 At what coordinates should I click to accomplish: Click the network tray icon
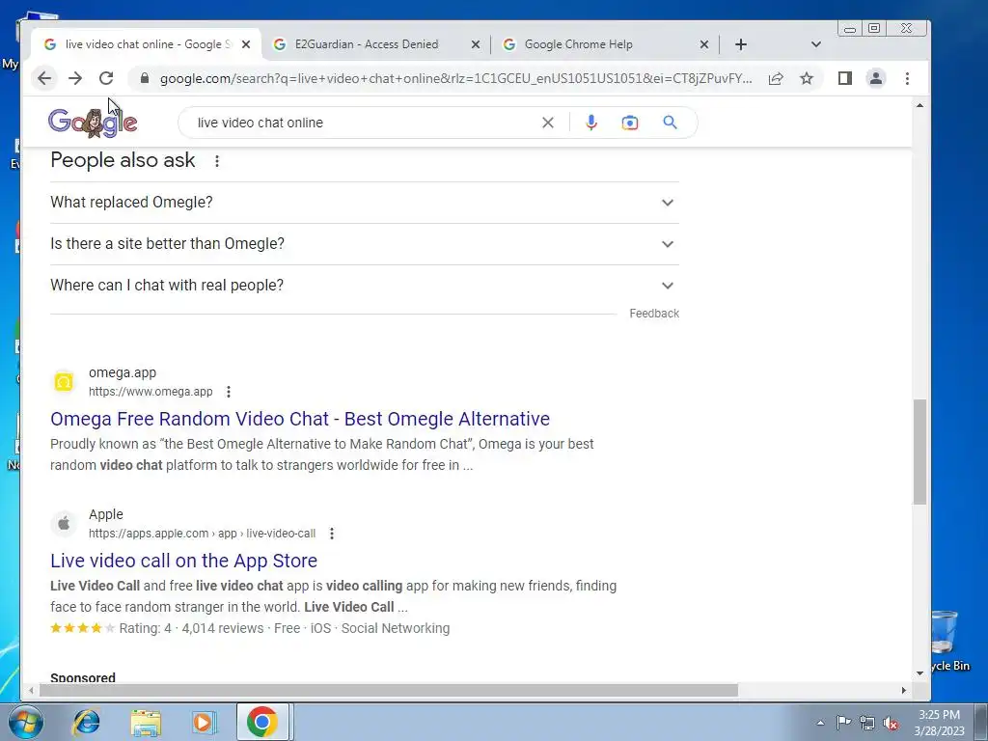[x=867, y=723]
